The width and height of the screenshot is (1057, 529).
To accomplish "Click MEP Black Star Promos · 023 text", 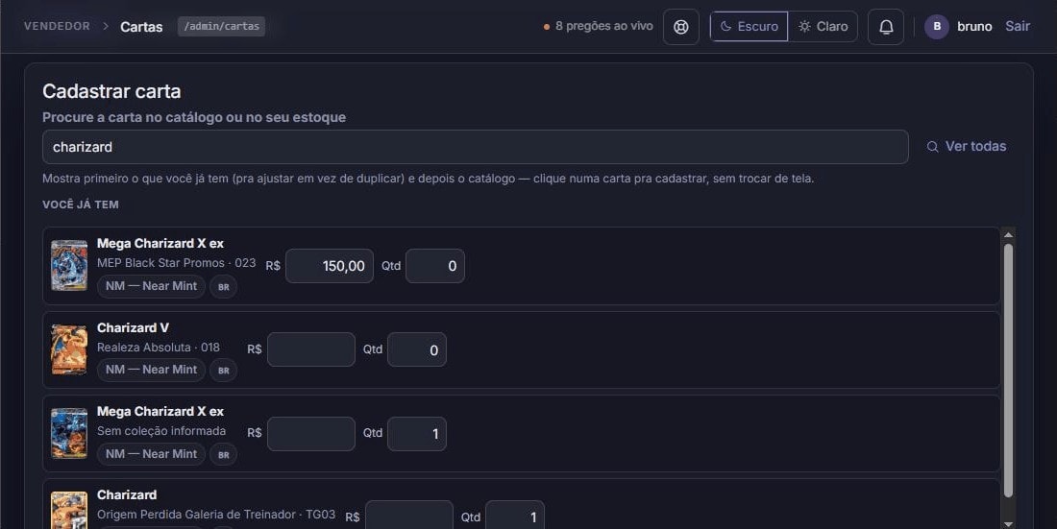I will [177, 263].
